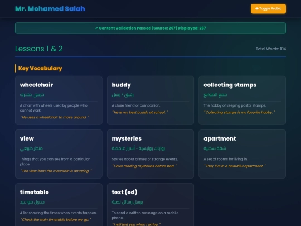Open the wheelchair vocabulary card title
The height and width of the screenshot is (226, 301).
[x=36, y=85]
